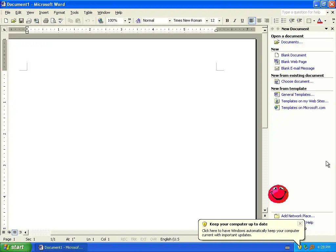The image size is (336, 252).
Task: Open the Format menu
Action: click(59, 12)
